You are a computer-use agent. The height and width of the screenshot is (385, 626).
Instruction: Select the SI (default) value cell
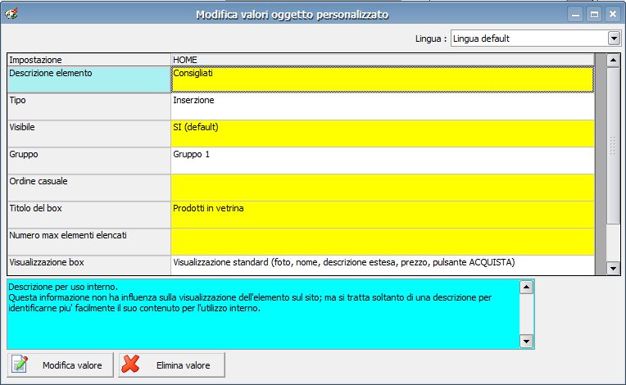coord(383,134)
